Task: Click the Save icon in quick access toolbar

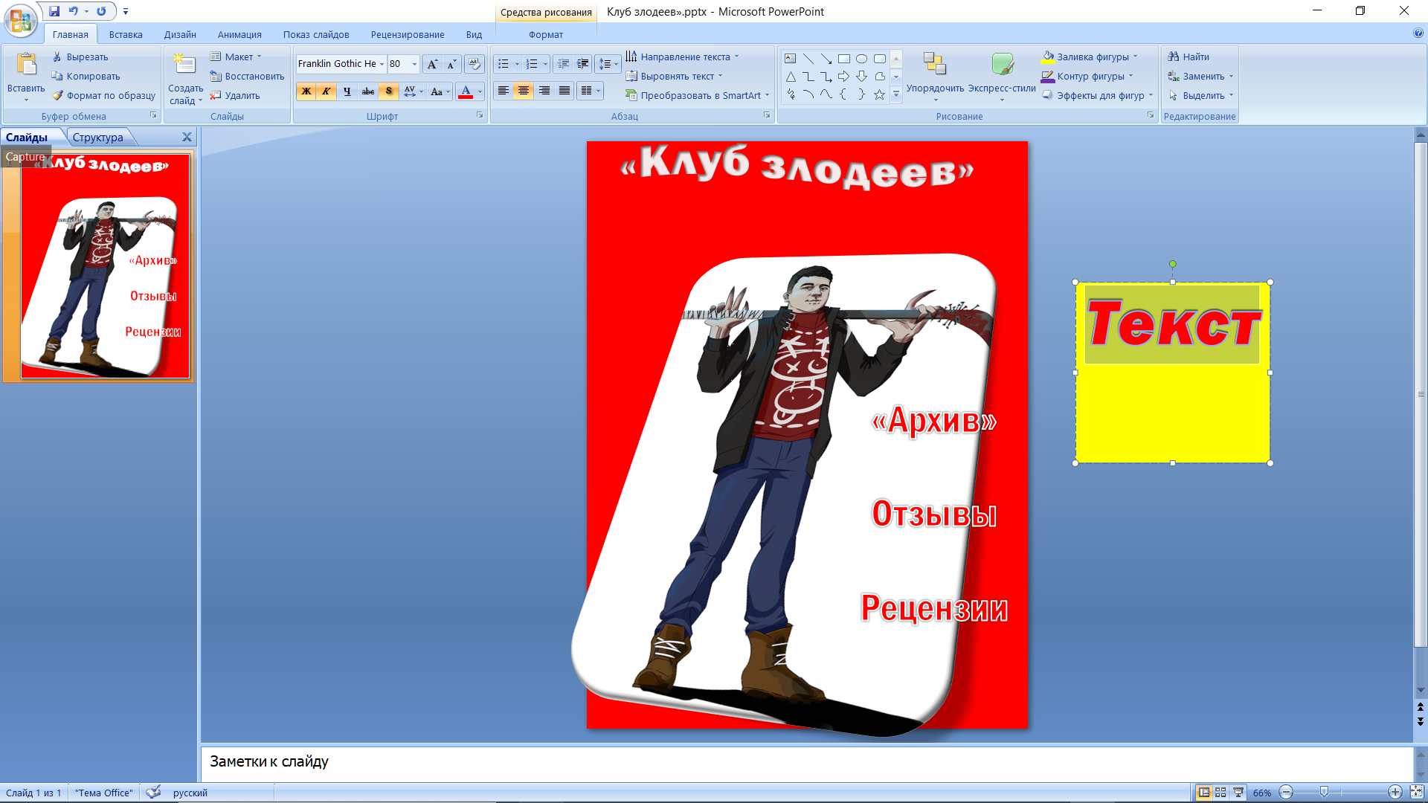Action: click(54, 11)
